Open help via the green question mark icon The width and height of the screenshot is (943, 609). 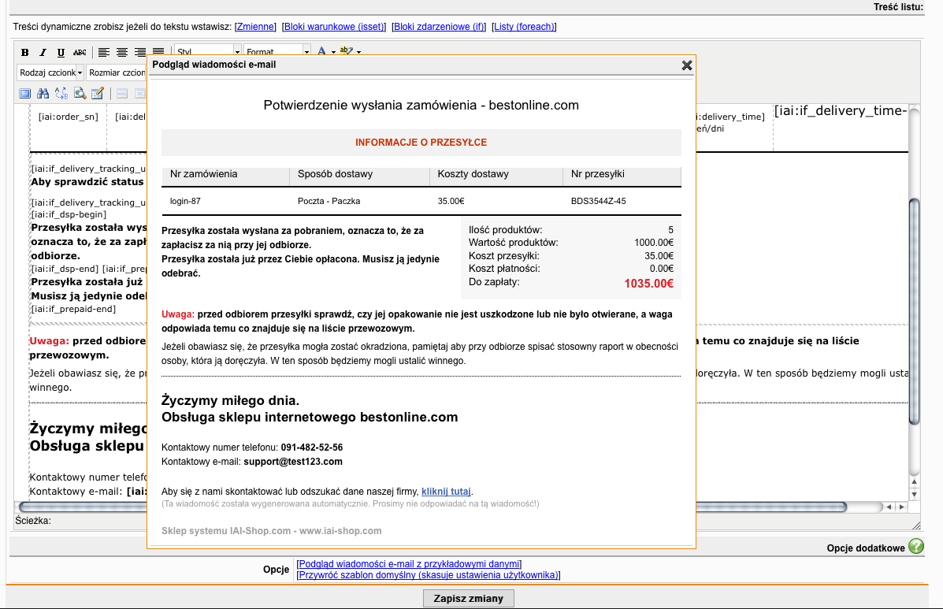point(916,546)
